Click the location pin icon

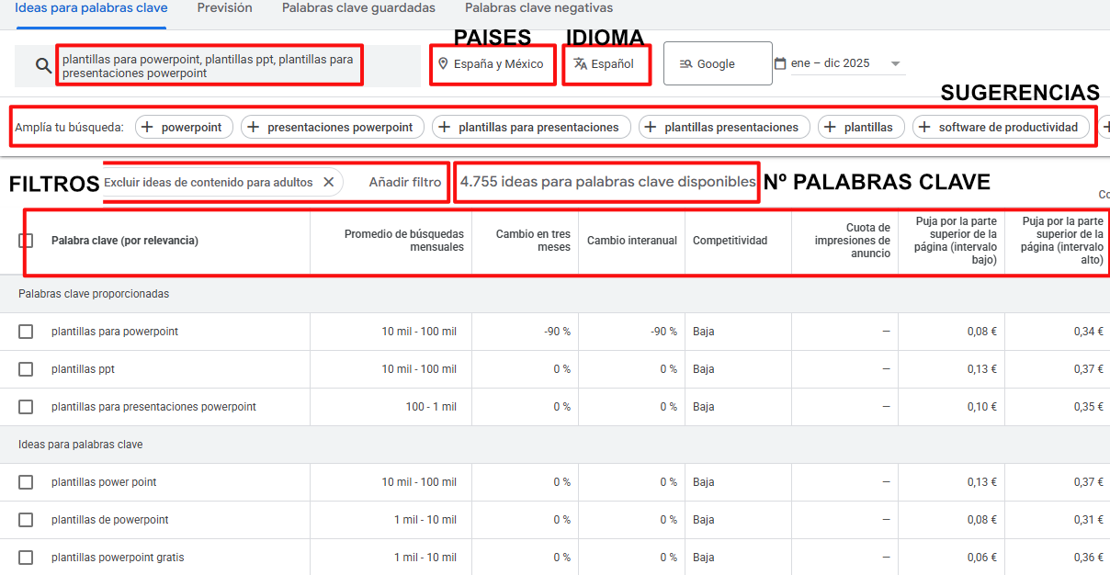click(x=443, y=64)
